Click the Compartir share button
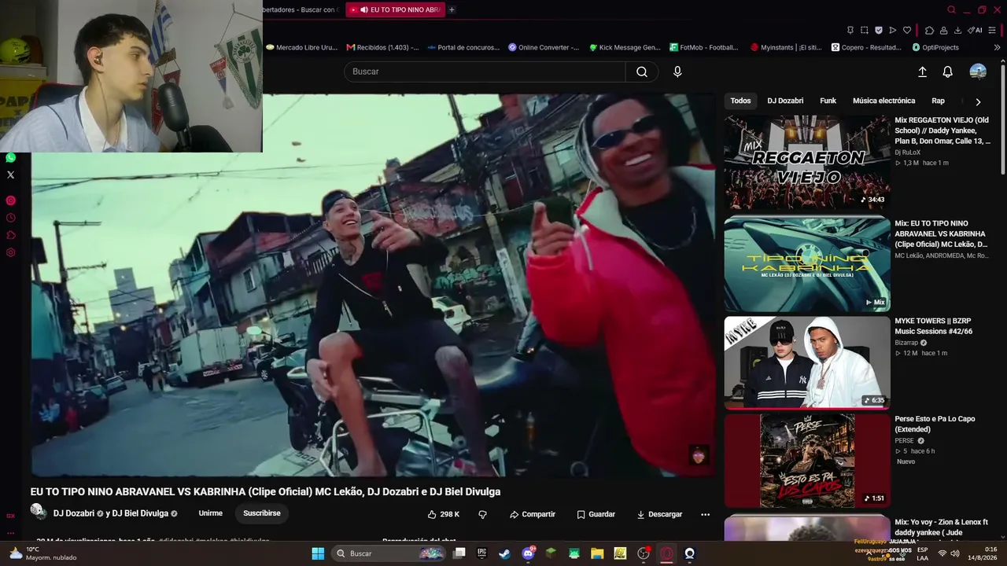 click(532, 514)
